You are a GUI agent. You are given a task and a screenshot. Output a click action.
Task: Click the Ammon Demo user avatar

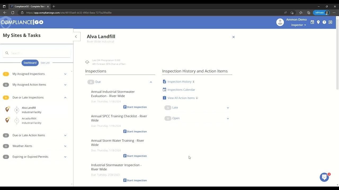pos(280,22)
